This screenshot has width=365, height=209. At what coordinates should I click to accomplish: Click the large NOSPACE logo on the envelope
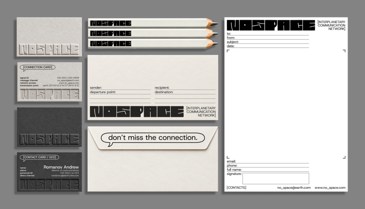[x=137, y=112]
